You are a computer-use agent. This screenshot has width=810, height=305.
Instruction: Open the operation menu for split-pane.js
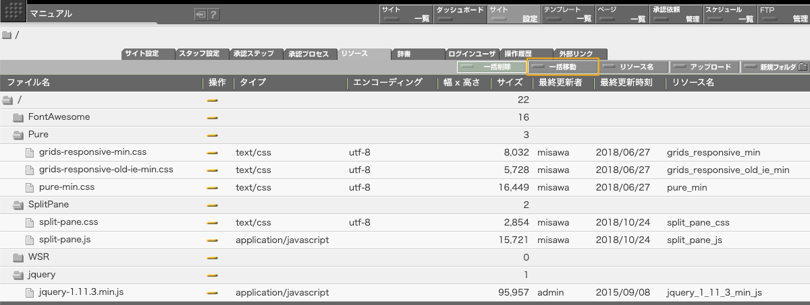coord(213,240)
